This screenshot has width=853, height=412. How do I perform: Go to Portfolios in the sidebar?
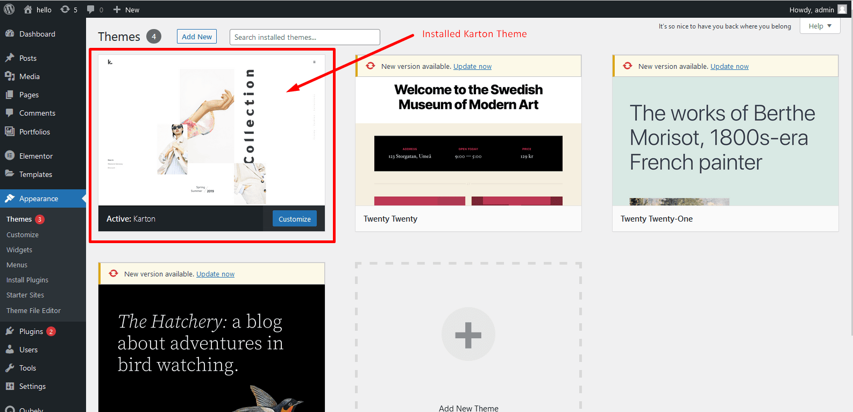[x=34, y=132]
